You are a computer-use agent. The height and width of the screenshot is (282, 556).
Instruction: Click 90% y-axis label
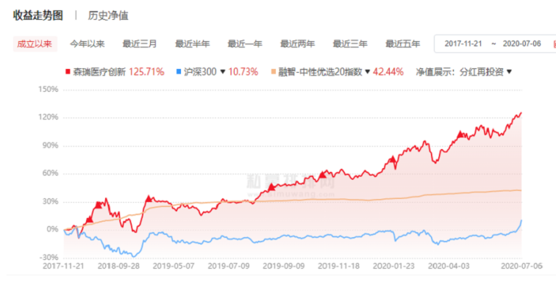coord(50,146)
